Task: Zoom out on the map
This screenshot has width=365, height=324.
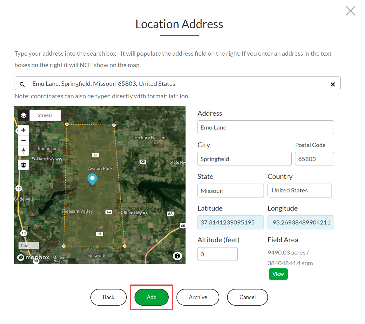Action: 23,141
